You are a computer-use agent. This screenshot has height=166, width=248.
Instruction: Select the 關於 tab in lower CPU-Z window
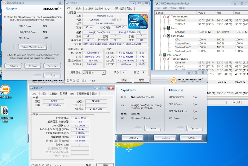(94, 94)
